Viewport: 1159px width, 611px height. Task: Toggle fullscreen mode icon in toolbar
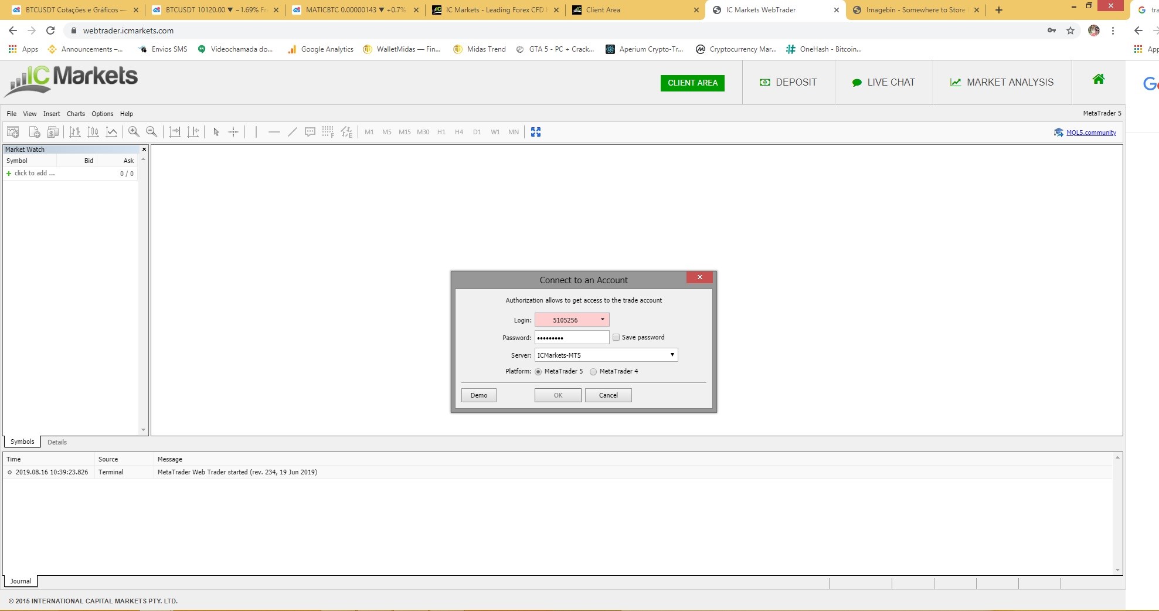point(536,132)
